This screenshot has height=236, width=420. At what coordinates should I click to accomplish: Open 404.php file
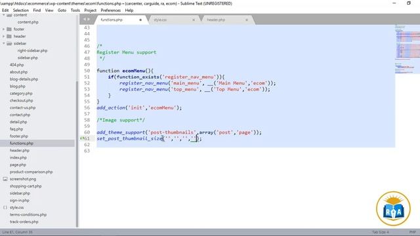click(16, 65)
